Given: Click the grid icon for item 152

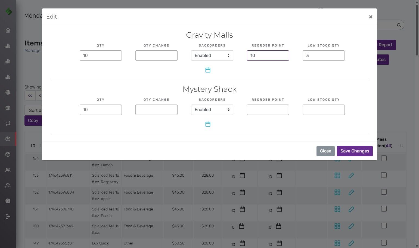Looking at the screenshot, I should [337, 192].
